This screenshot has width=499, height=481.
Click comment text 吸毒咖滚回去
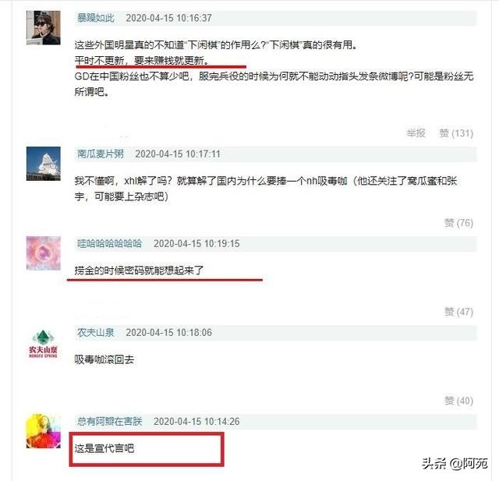pyautogui.click(x=104, y=359)
